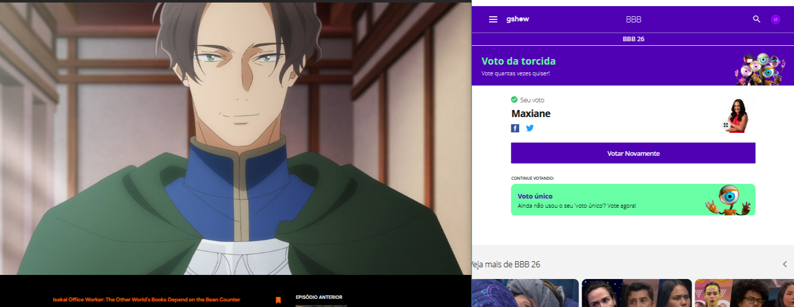Open the user profile avatar
This screenshot has height=307, width=794.
point(776,19)
